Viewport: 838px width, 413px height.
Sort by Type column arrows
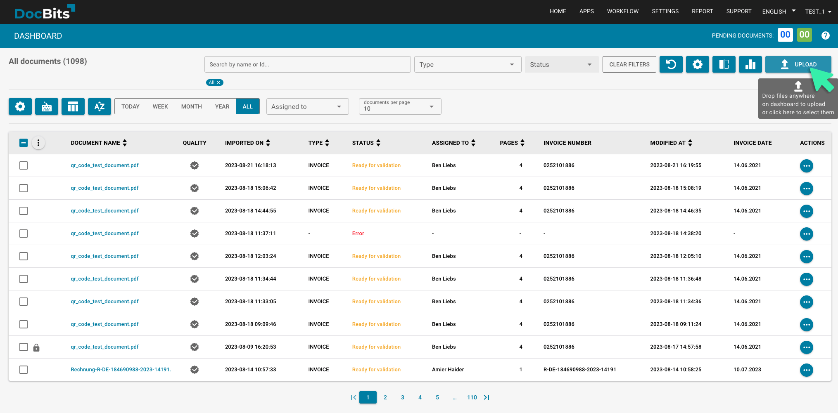coord(327,143)
